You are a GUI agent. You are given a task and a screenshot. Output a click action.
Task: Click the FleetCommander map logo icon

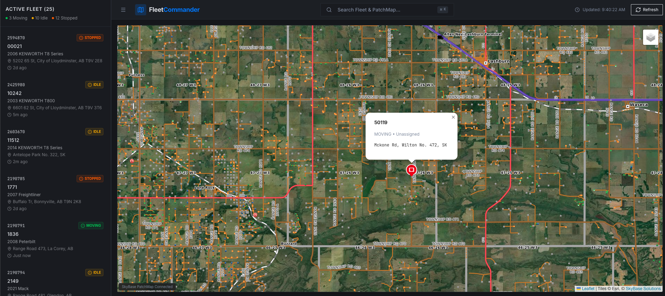(141, 10)
